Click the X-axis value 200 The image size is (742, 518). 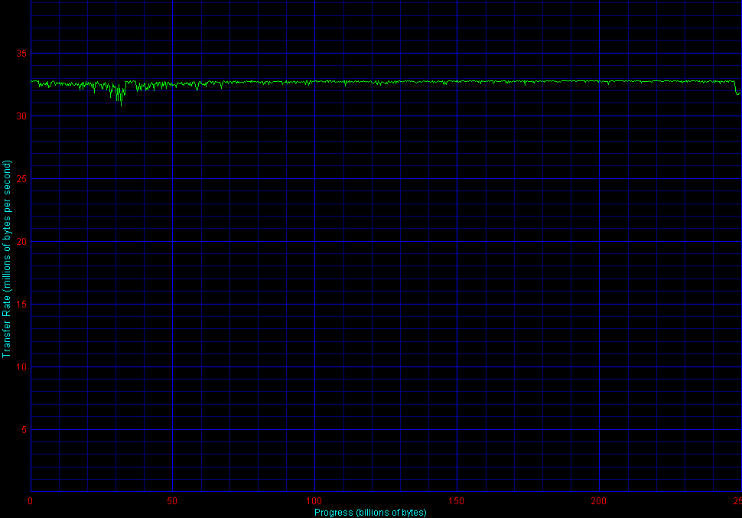[599, 501]
